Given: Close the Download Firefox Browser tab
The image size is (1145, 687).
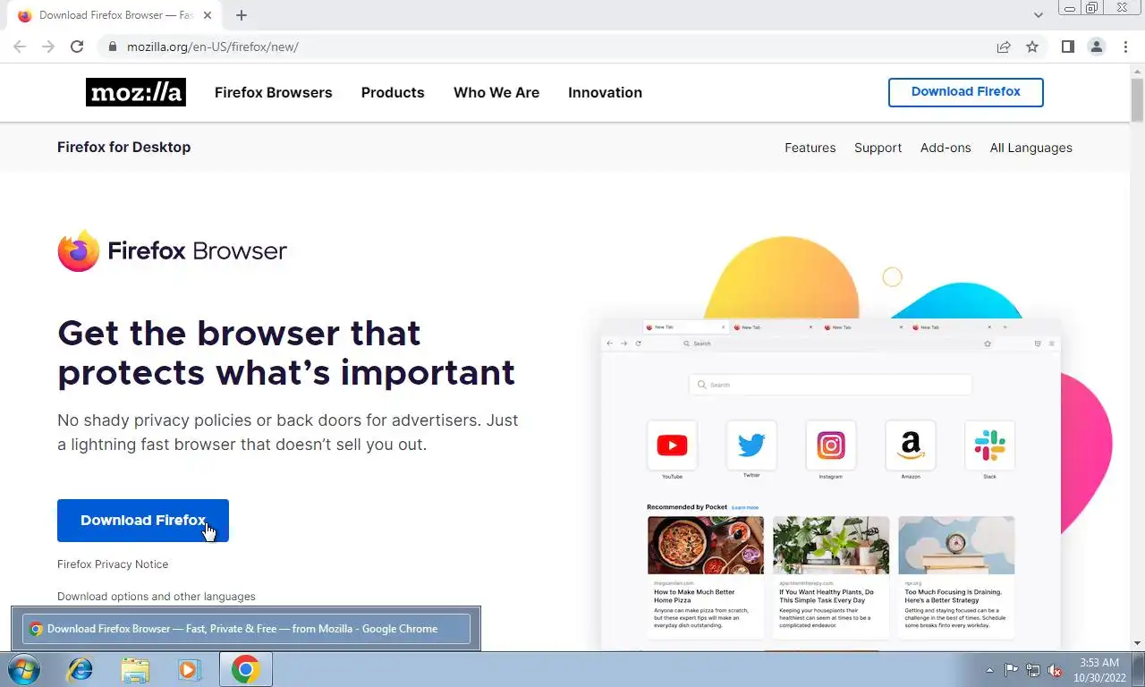Looking at the screenshot, I should tap(208, 15).
